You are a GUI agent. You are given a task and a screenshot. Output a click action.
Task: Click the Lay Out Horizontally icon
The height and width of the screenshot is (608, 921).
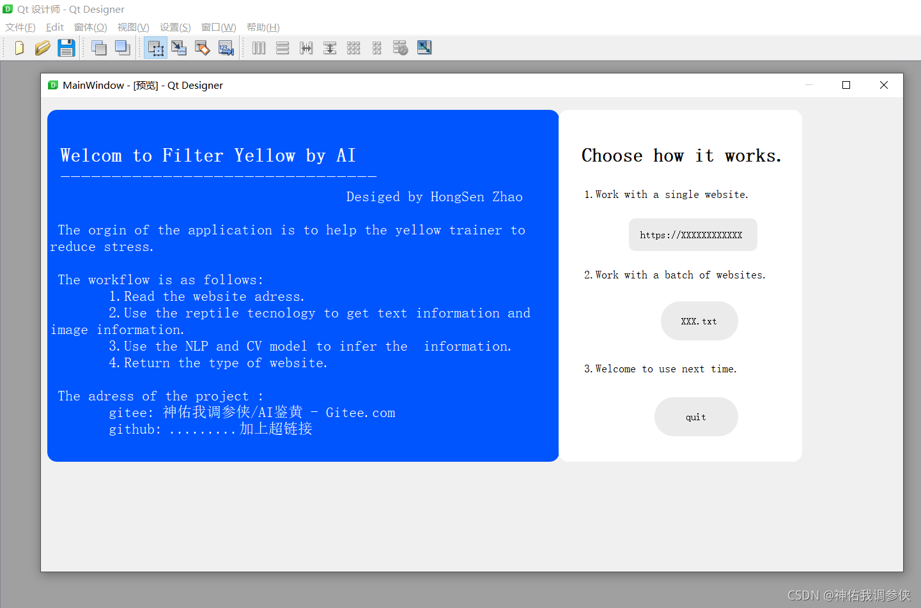[259, 48]
